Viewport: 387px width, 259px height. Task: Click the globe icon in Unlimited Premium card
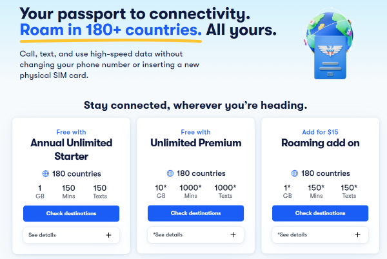[170, 173]
